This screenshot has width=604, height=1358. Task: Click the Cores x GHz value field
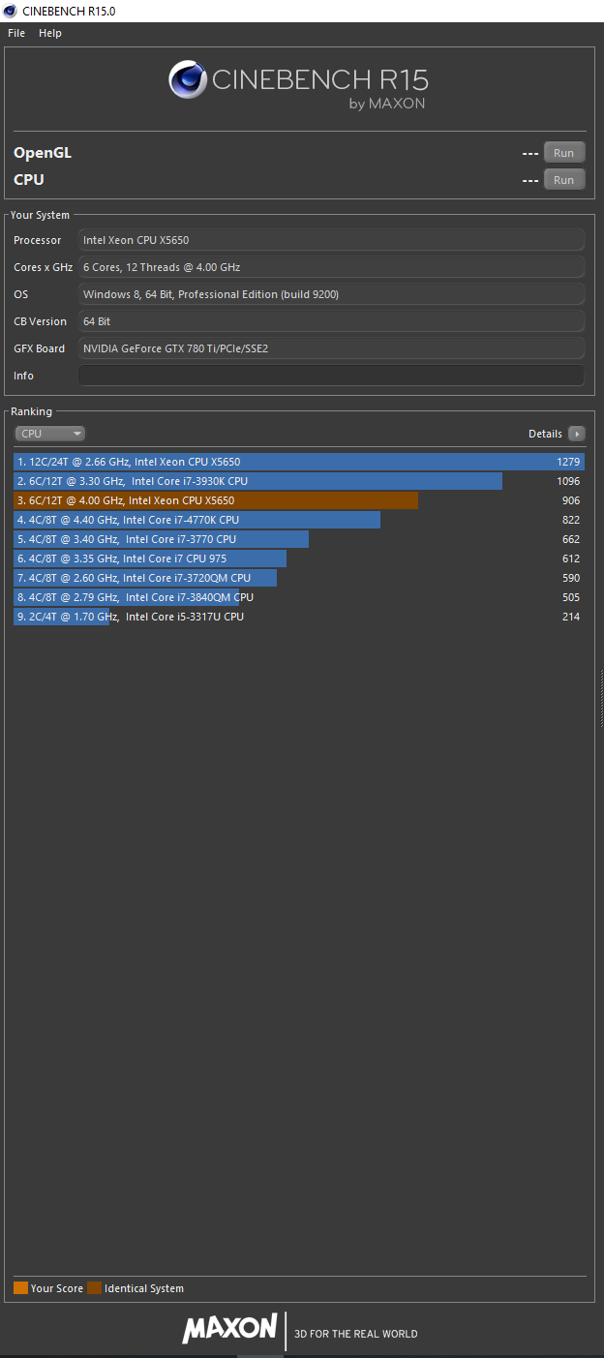tap(331, 267)
